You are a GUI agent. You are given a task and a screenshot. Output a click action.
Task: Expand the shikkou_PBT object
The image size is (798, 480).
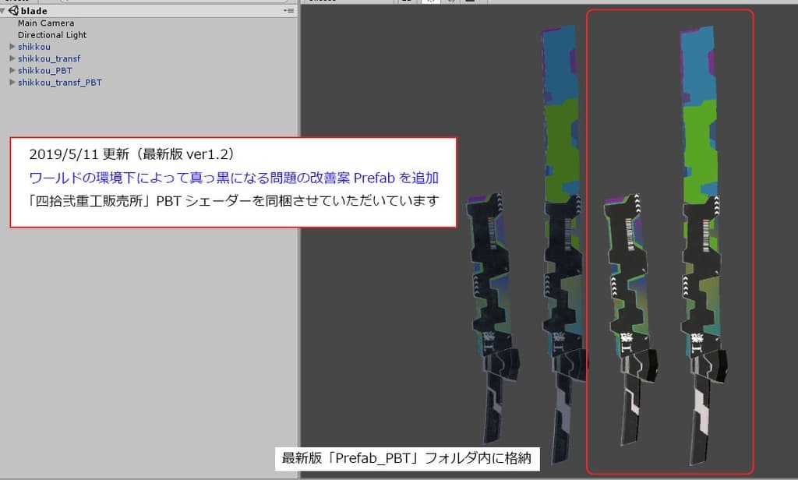[12, 70]
